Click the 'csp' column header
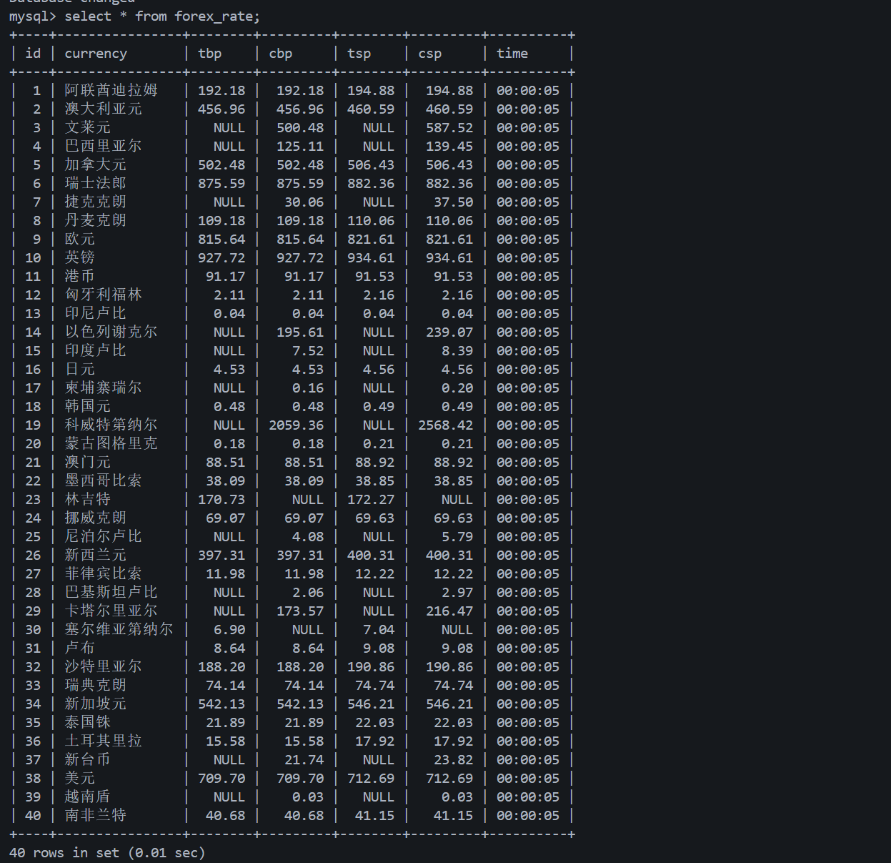 tap(429, 54)
